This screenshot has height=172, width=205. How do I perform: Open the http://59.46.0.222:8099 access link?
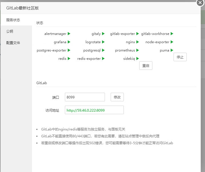click(86, 110)
